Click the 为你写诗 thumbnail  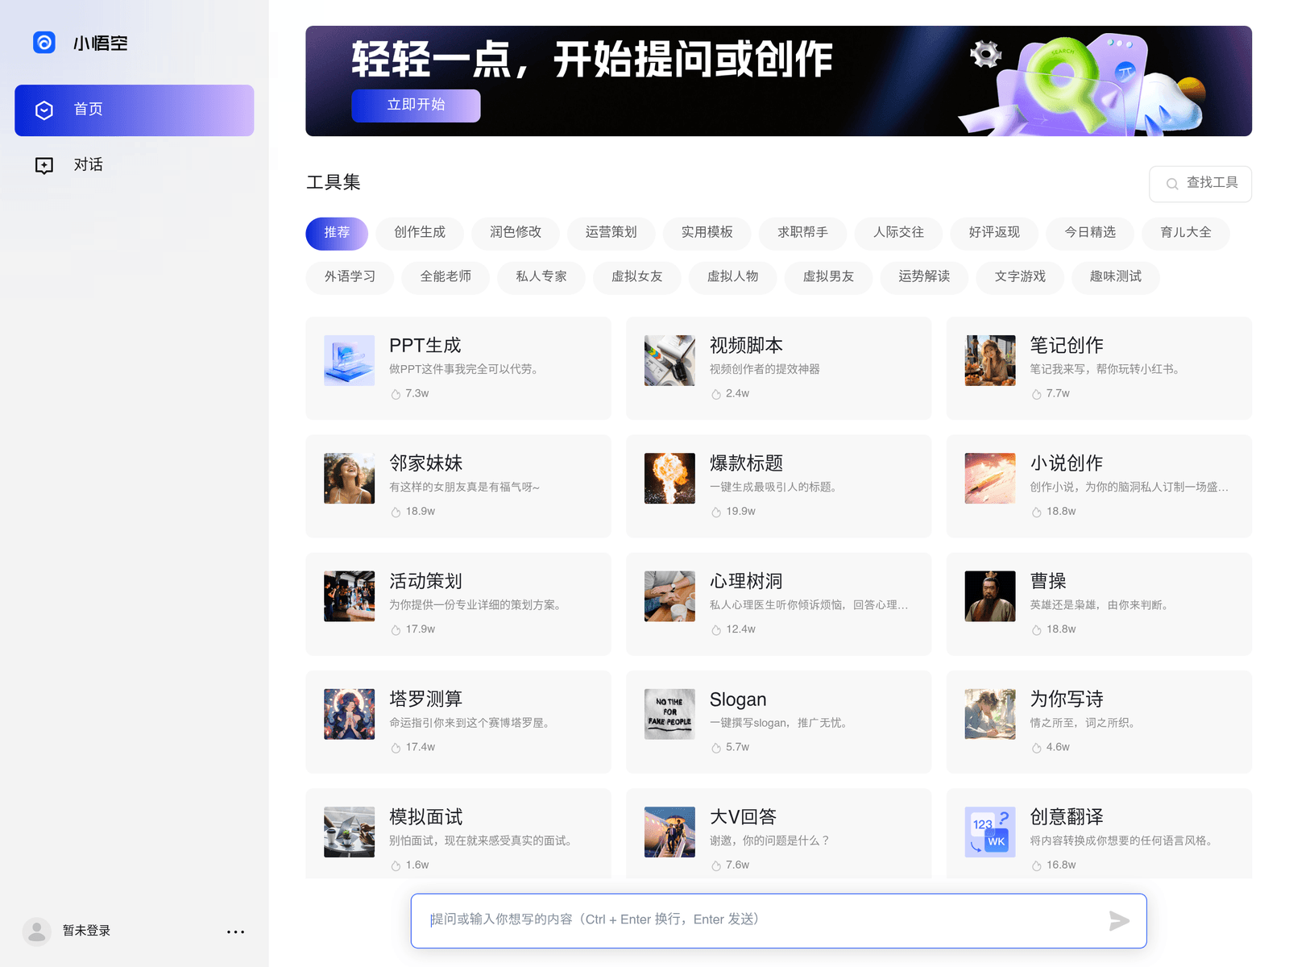point(990,715)
